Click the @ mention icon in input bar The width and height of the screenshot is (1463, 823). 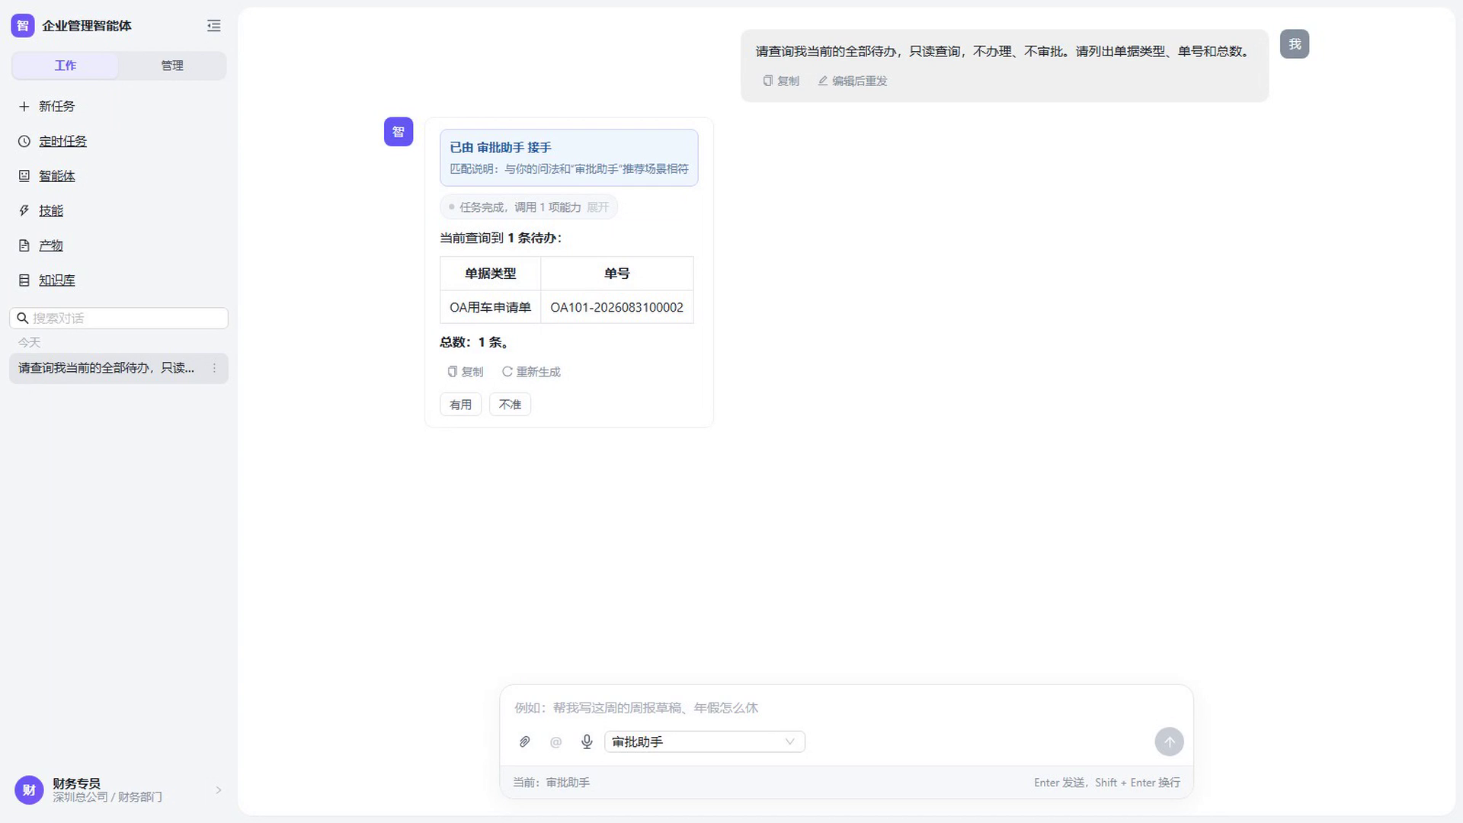click(555, 741)
